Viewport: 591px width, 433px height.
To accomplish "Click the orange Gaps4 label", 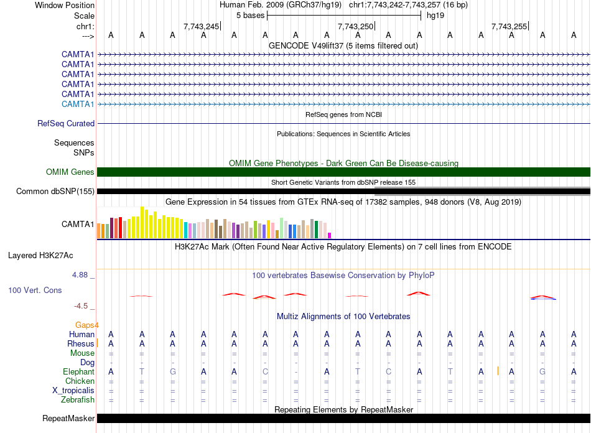I will (x=86, y=325).
